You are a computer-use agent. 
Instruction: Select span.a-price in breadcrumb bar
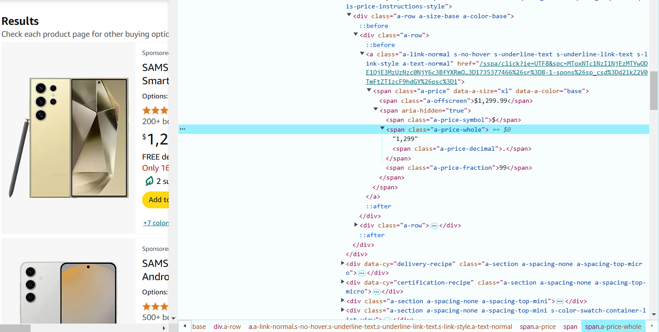click(x=538, y=327)
